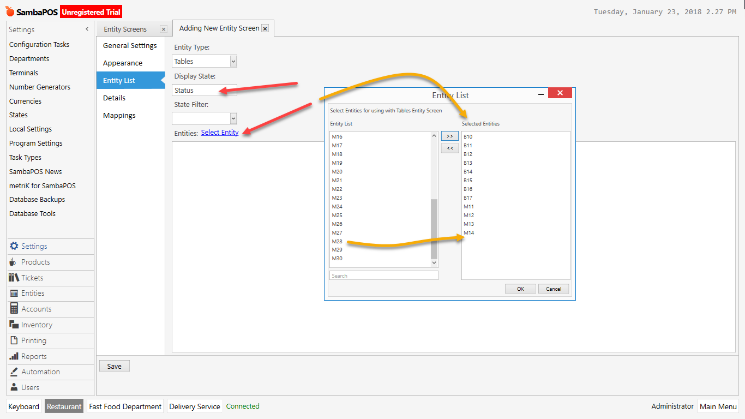Viewport: 745px width, 419px height.
Task: Open the State Filter dropdown
Action: (x=233, y=118)
